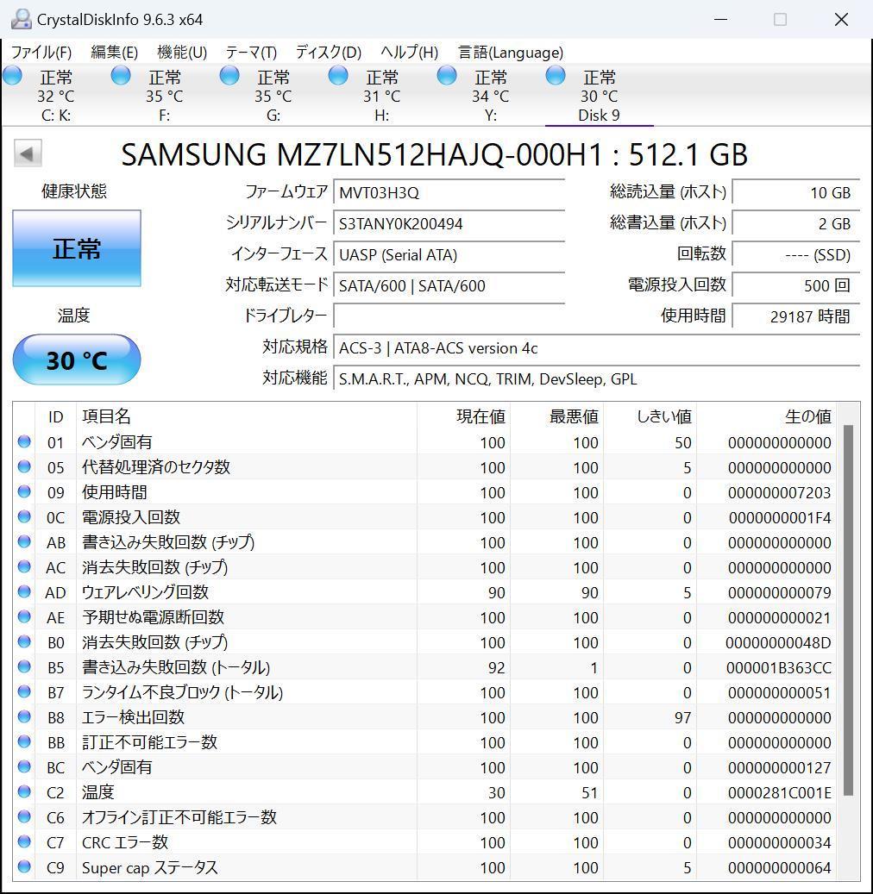
Task: Click the status dot for オフライン訂正不可能エラー数
Action: point(24,816)
